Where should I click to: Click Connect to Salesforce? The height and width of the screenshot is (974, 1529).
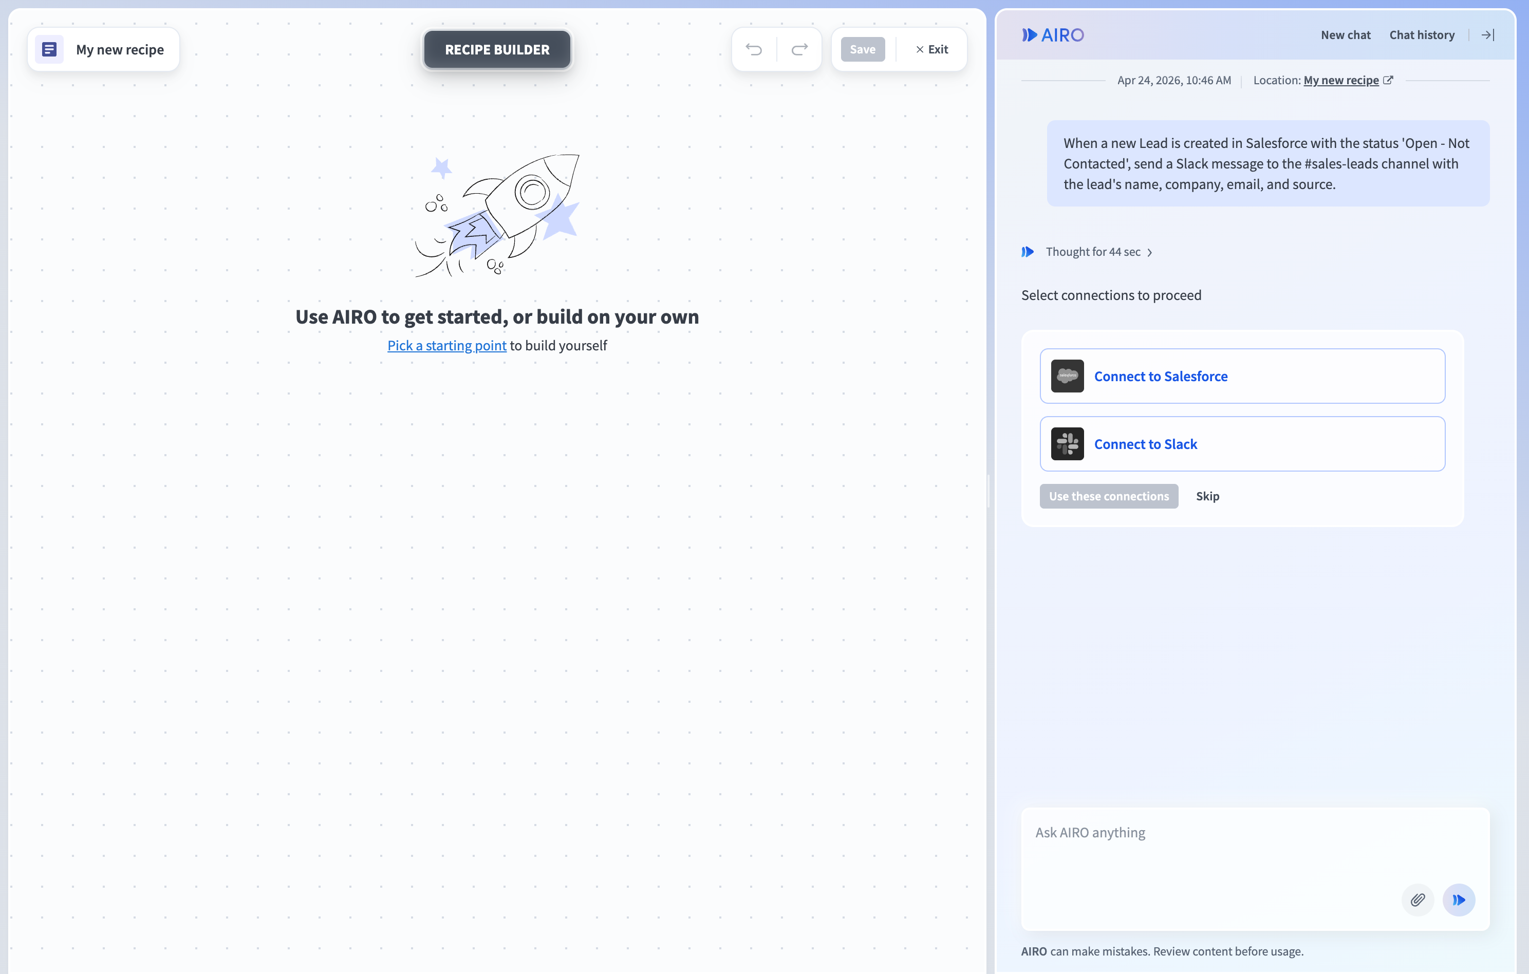[1242, 376]
